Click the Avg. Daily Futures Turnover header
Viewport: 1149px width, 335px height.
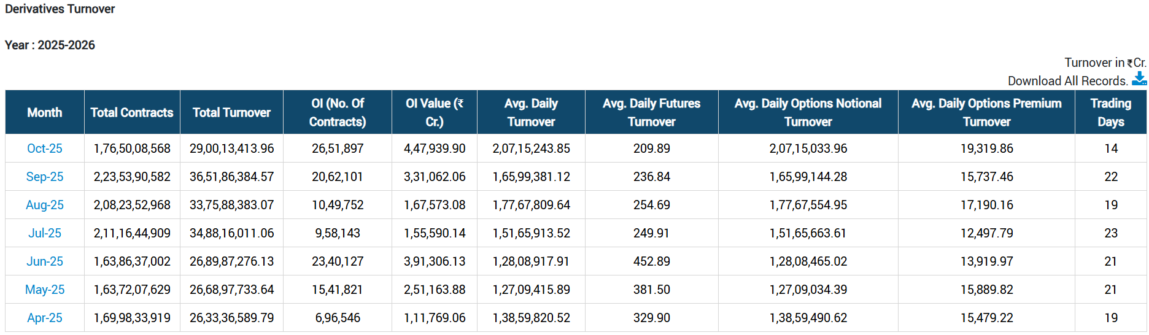click(x=651, y=112)
